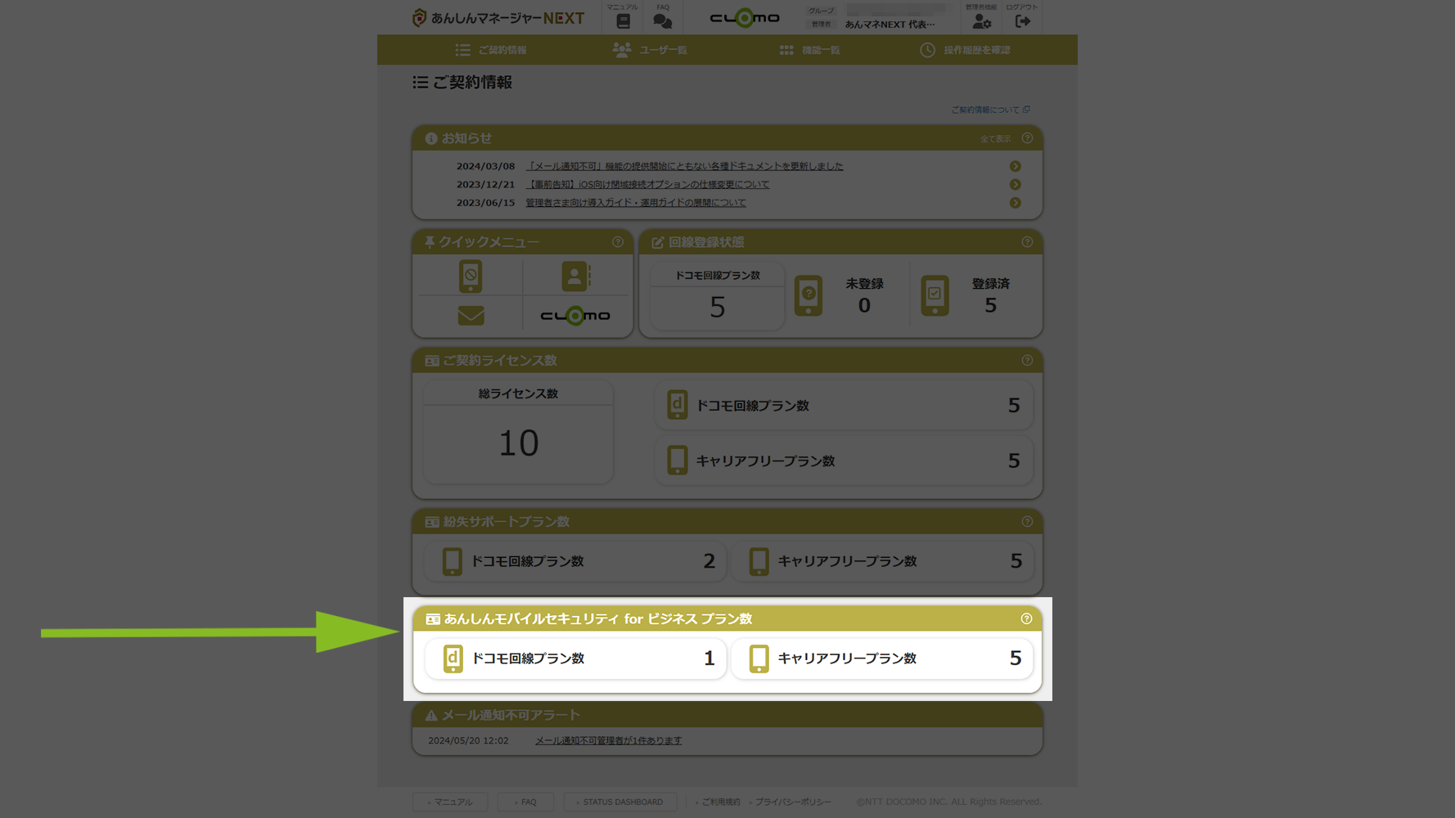Click help icon in あんしんモバイルセキュリティ header
Image resolution: width=1455 pixels, height=818 pixels.
point(1026,619)
